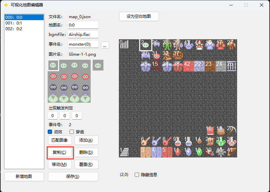Focus the bgmFile input field
Image resolution: width=270 pixels, height=192 pixels.
tap(83, 35)
